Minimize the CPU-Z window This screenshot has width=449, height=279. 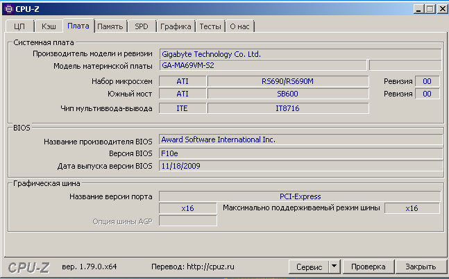pos(419,9)
